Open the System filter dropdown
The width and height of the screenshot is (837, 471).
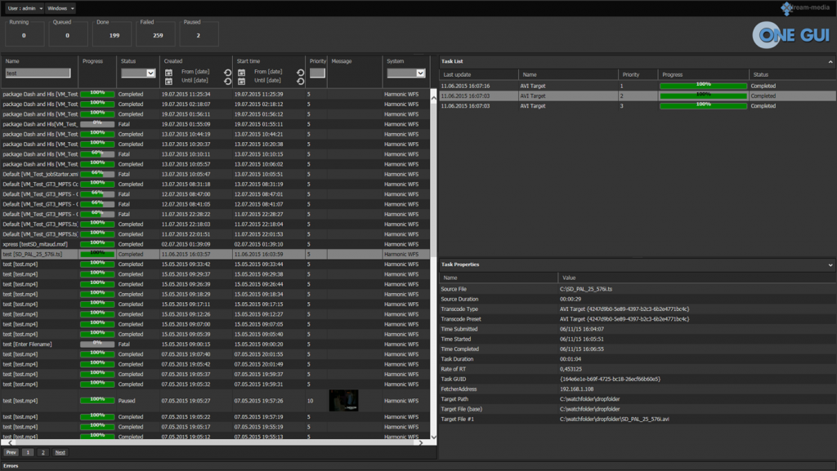(x=406, y=73)
